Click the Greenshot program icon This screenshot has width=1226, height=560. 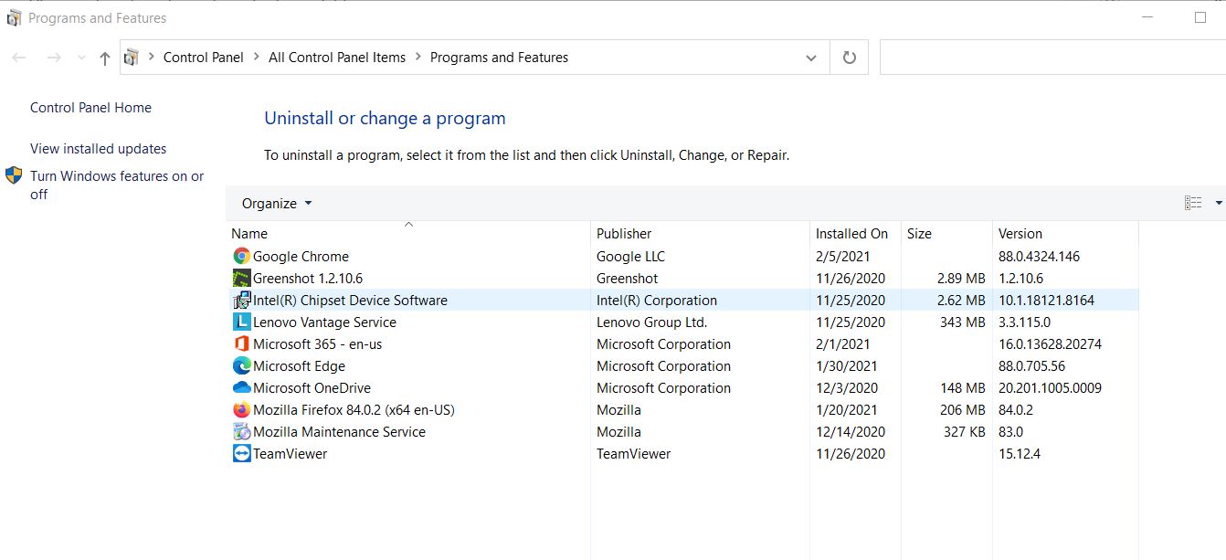[241, 279]
